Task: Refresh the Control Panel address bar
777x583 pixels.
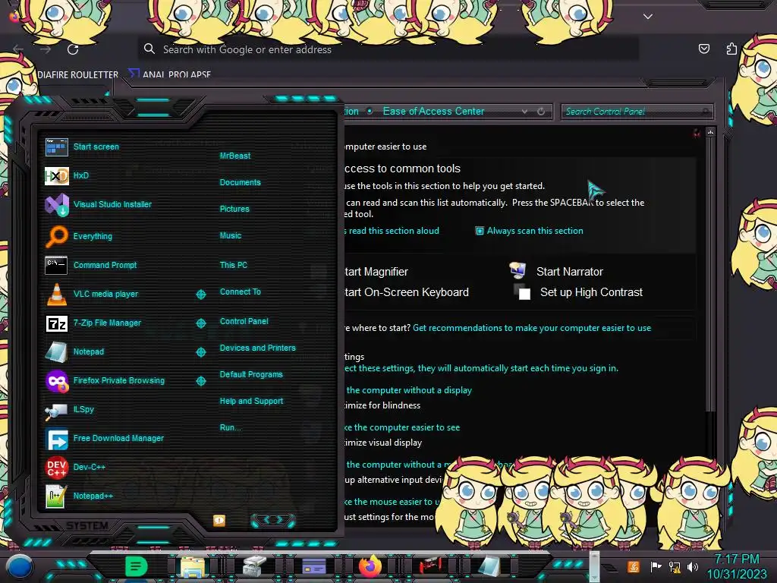Action: coord(541,112)
